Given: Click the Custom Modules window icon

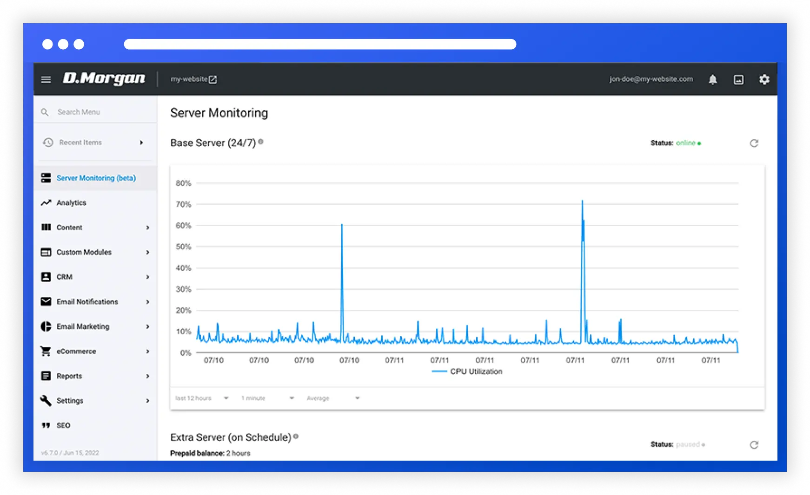Looking at the screenshot, I should pyautogui.click(x=46, y=252).
